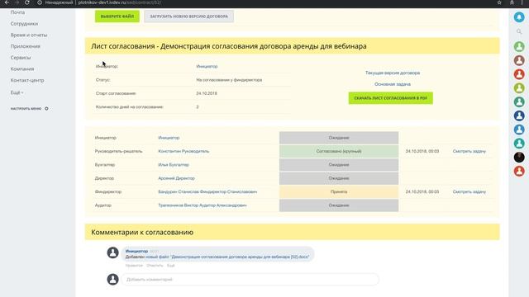Open Смотреть задачу in the Руководитель-решатель row
This screenshot has height=297, width=529.
pos(469,151)
